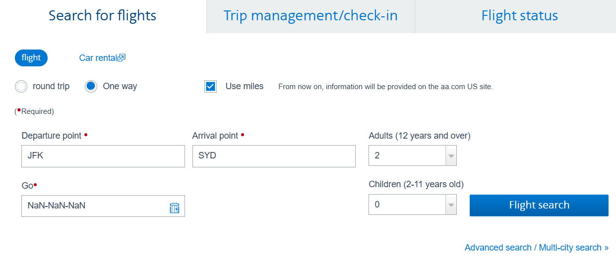Click the external-link icon beside Car rental
The height and width of the screenshot is (256, 616).
pos(122,58)
